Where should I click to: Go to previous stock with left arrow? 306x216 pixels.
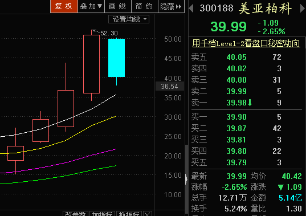(191, 8)
